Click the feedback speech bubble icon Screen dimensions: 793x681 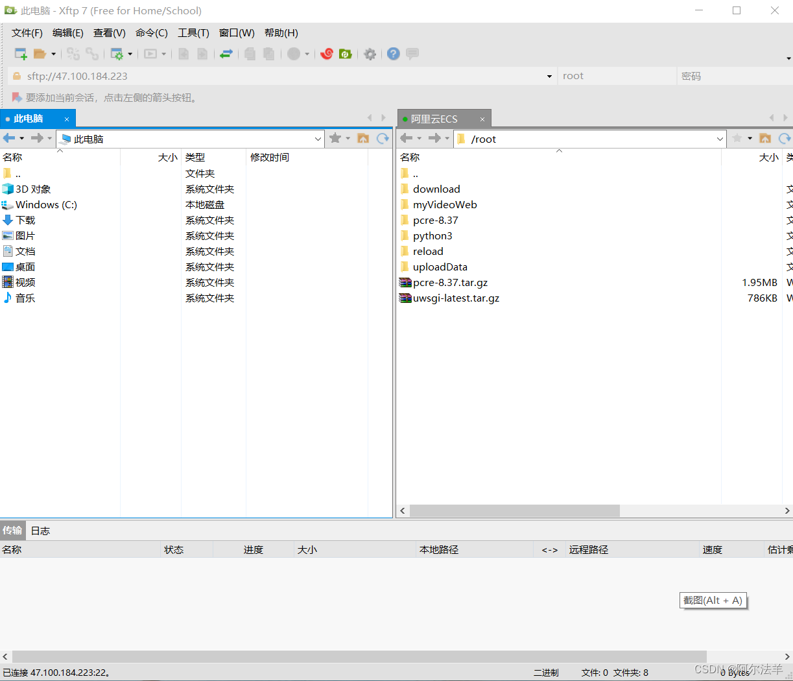tap(412, 54)
